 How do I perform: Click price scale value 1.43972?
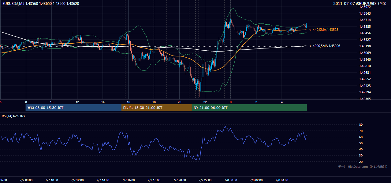point(365,7)
